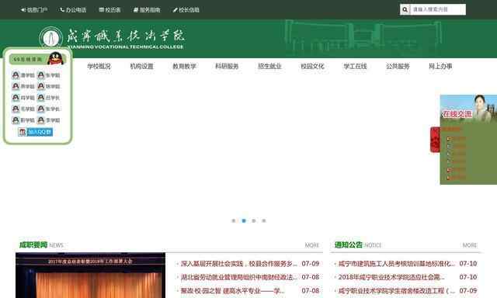
Task: Click the magnifier search icon
Action: tap(405, 10)
